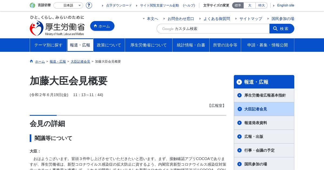The width and height of the screenshot is (324, 170).
Task: Open 統計情報・白書 menu
Action: 191,45
